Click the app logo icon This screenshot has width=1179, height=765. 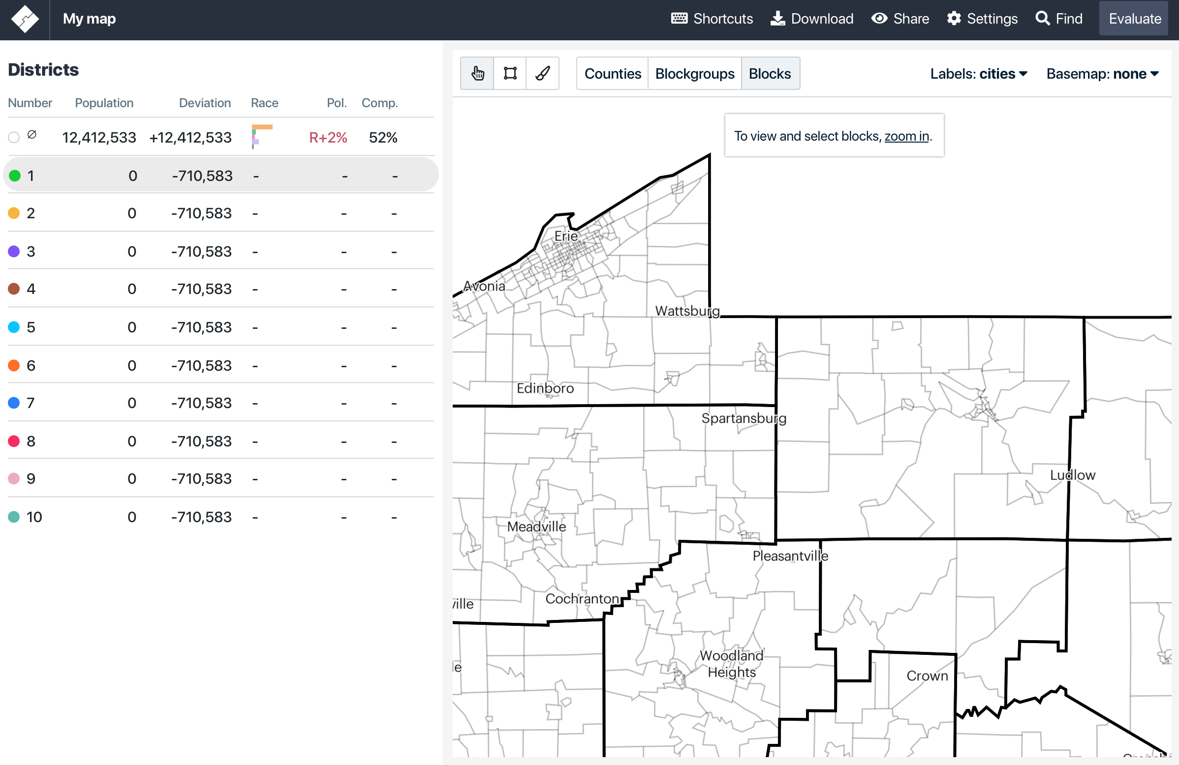click(x=25, y=19)
